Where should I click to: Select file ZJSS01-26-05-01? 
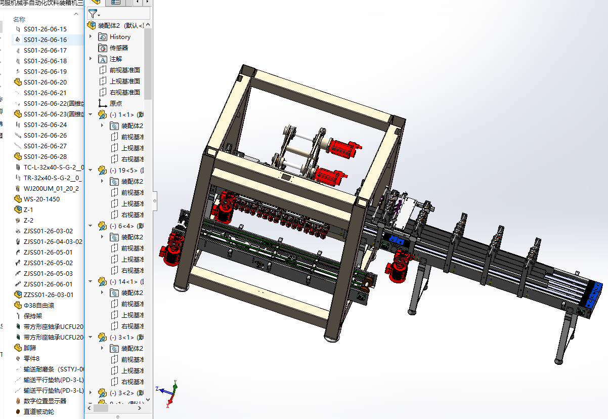pyautogui.click(x=48, y=253)
